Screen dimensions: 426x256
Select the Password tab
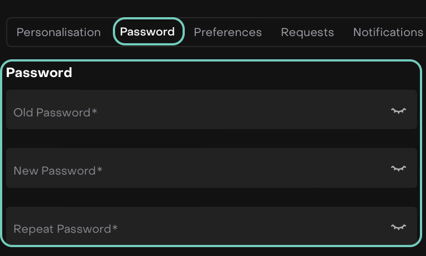(148, 32)
